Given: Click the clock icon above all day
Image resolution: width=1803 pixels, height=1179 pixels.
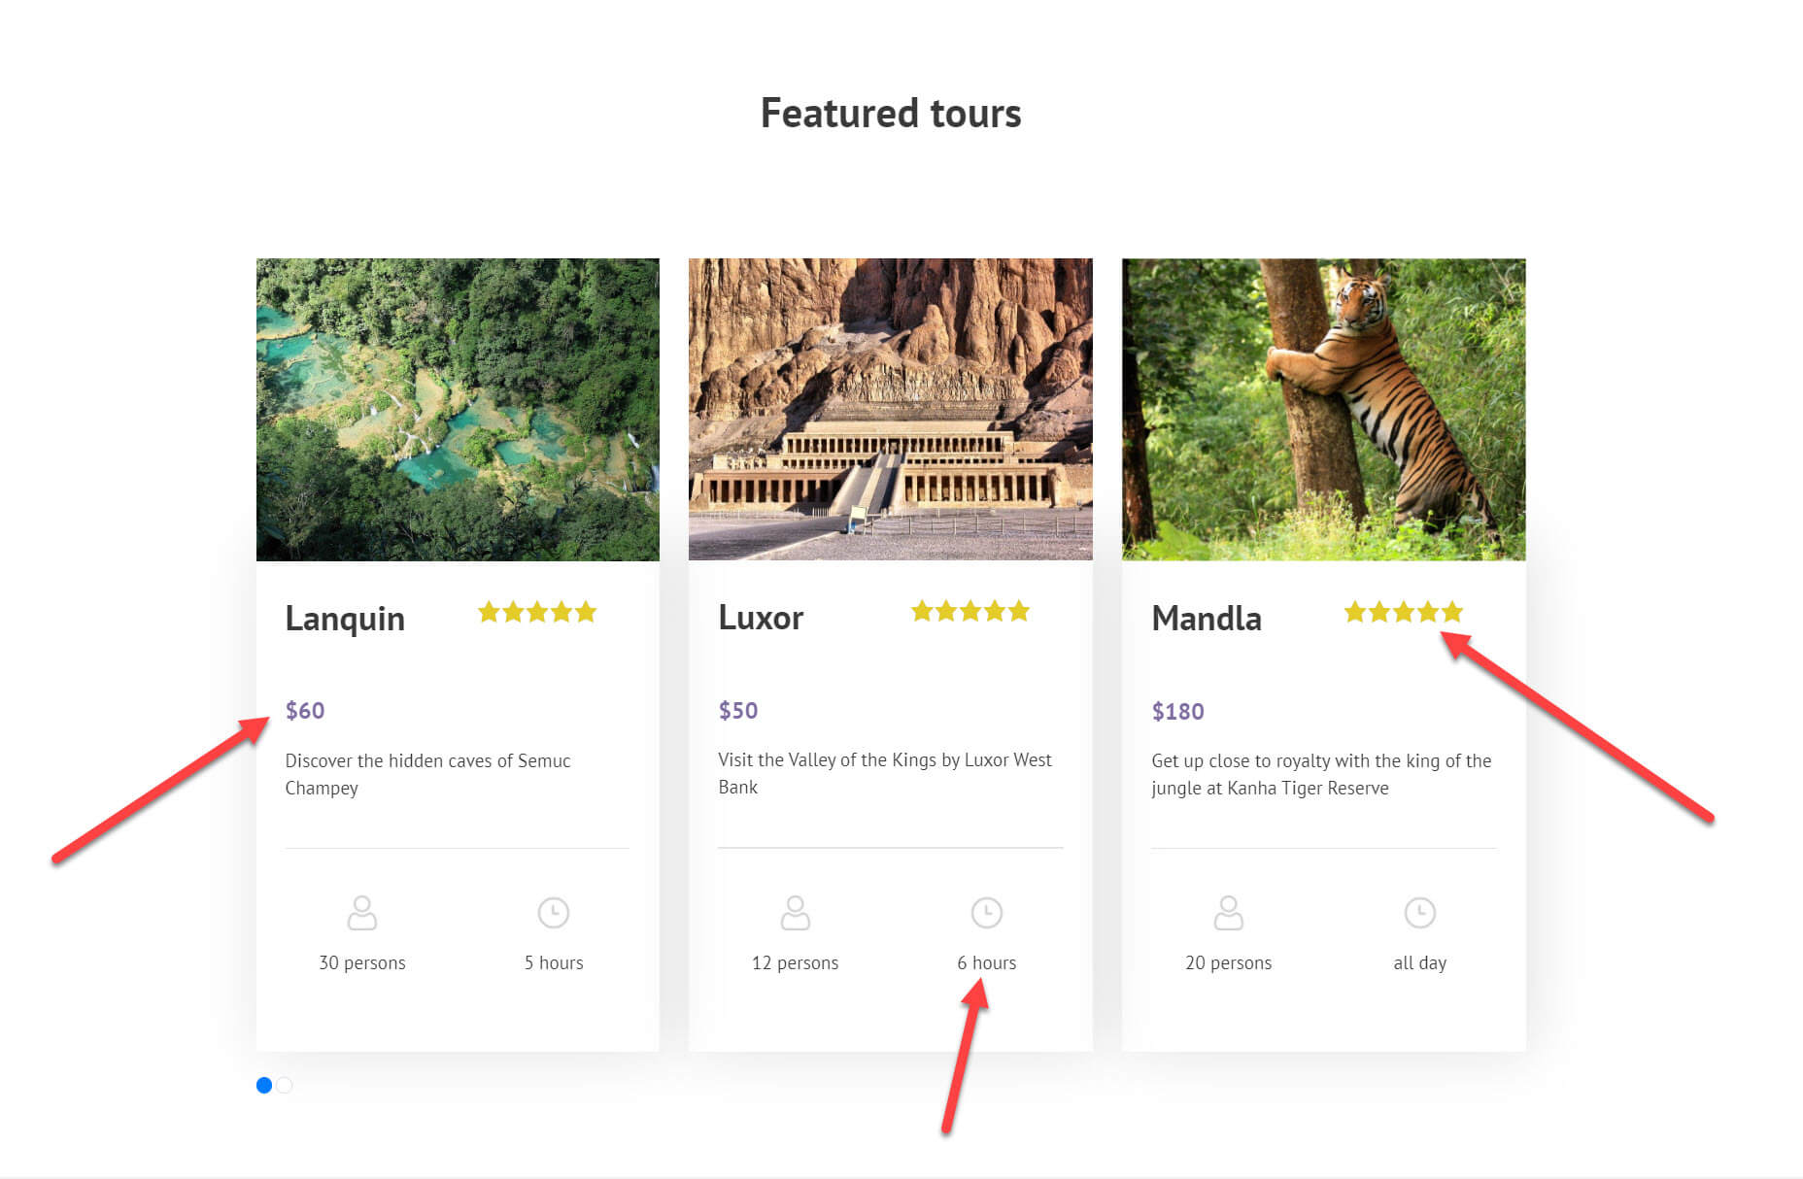Looking at the screenshot, I should [x=1420, y=913].
